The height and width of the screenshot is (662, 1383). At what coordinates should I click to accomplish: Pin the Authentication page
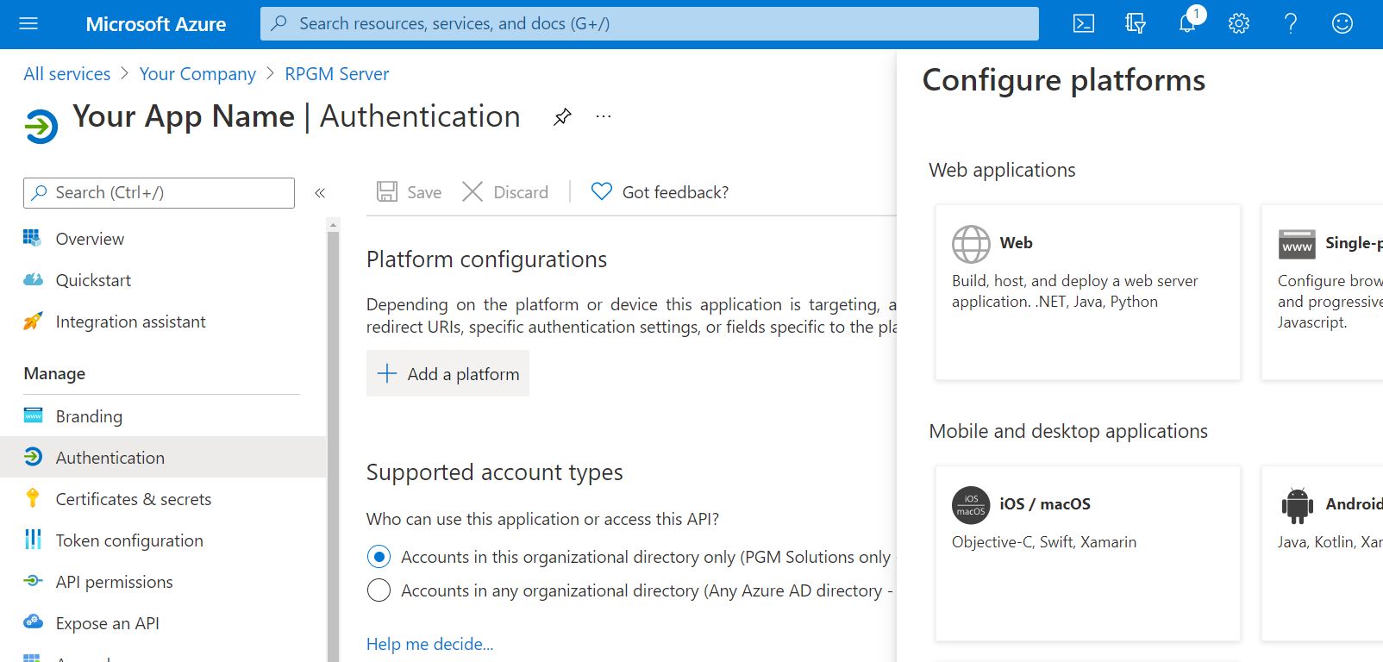[562, 116]
